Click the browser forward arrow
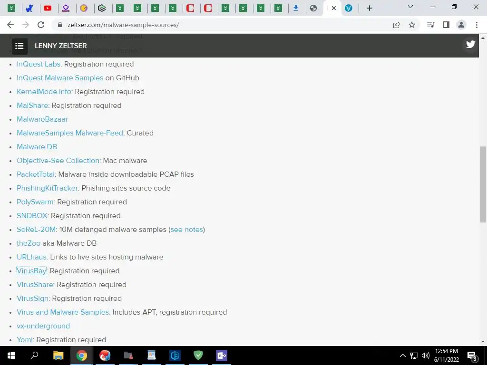The height and width of the screenshot is (365, 487). click(26, 25)
